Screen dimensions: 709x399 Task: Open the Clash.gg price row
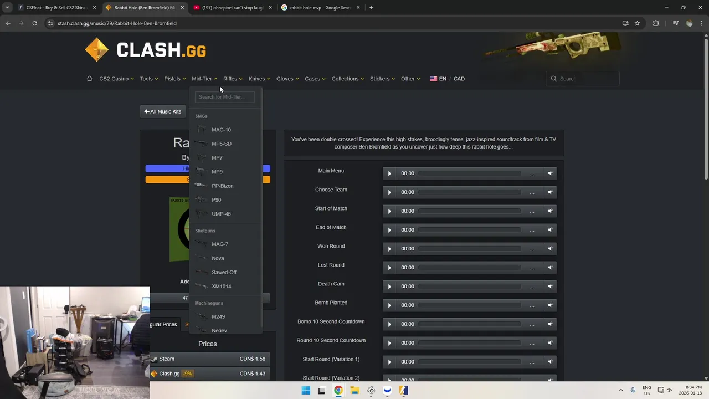tap(209, 374)
